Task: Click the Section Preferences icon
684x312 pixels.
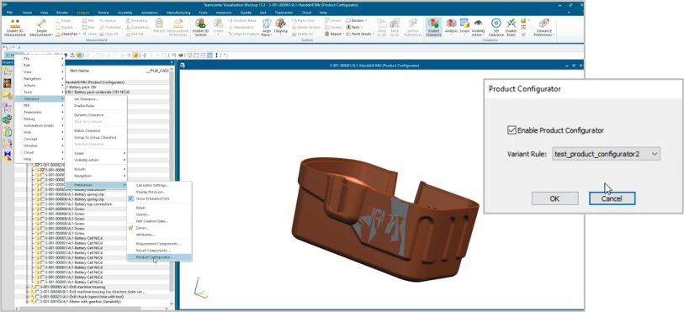Action: click(x=412, y=27)
